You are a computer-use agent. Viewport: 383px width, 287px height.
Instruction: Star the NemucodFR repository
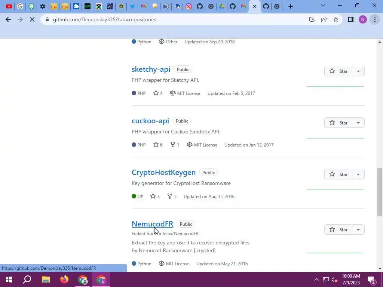[x=338, y=229]
